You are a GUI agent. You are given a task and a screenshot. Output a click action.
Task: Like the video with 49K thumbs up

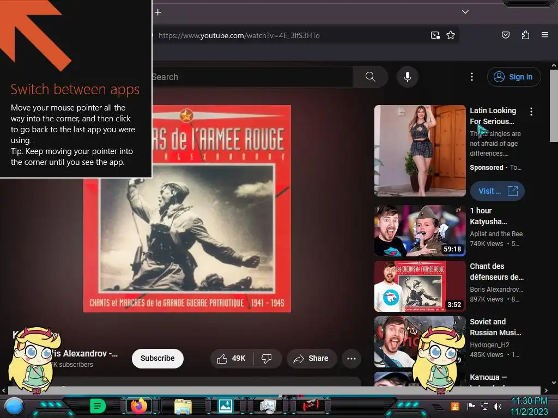click(x=232, y=358)
